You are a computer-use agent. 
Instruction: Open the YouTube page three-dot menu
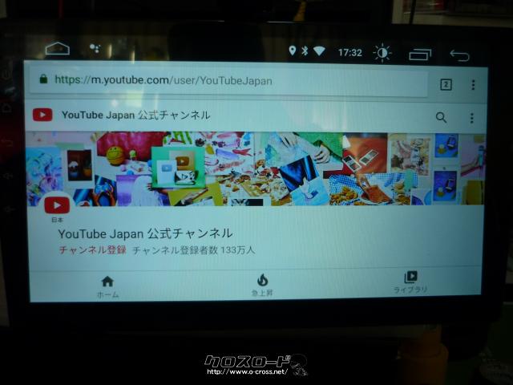point(472,118)
